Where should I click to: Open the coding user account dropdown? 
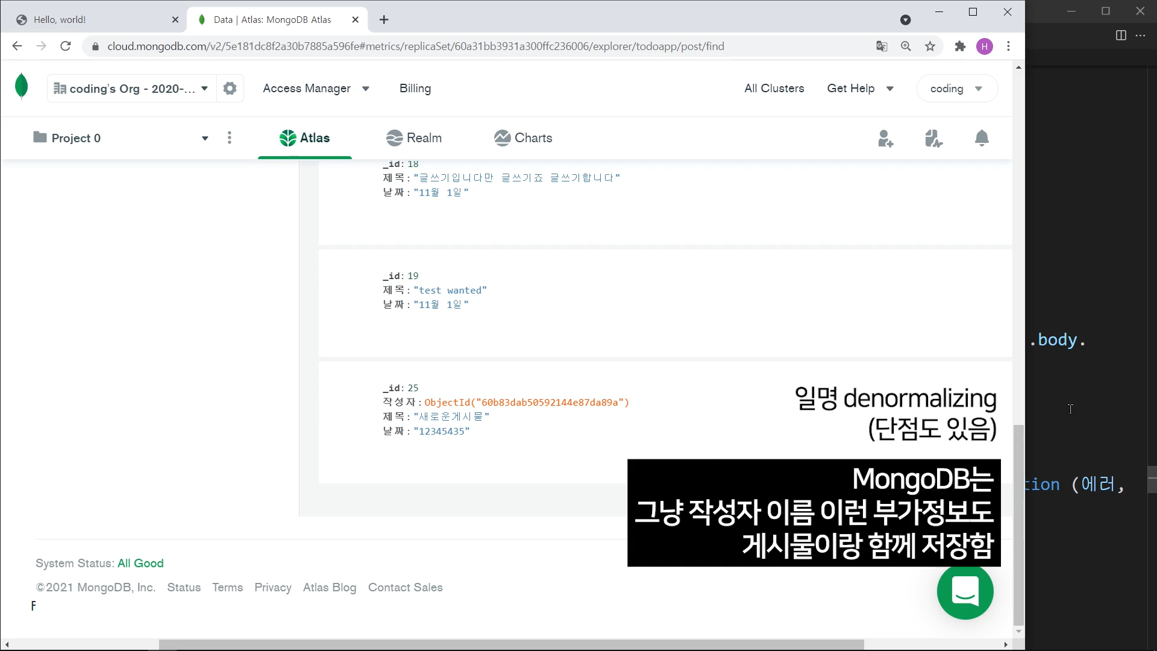(956, 89)
